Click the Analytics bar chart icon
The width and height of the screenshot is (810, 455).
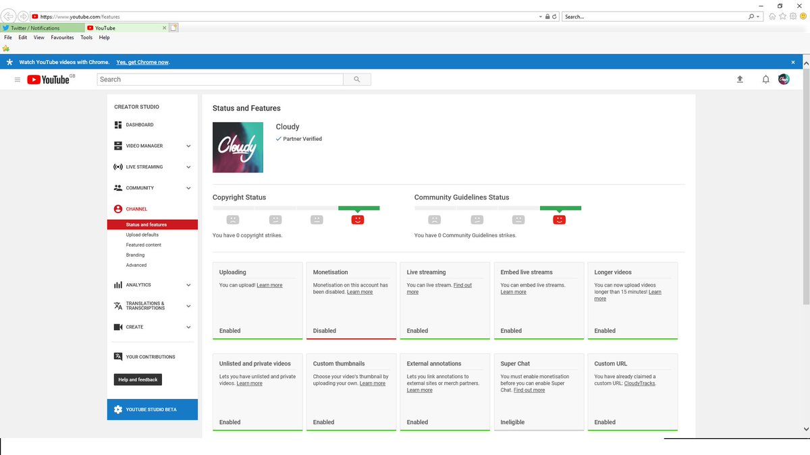118,285
